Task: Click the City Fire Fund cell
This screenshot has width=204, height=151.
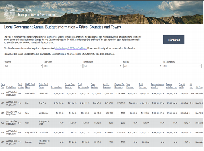Action: (44, 133)
